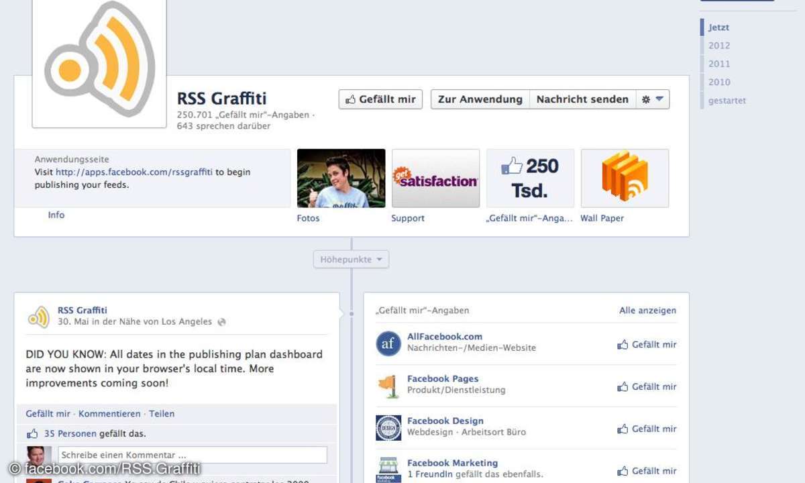Open the 250 Tsd. likes tile
Image resolution: width=805 pixels, height=483 pixels.
tap(531, 178)
